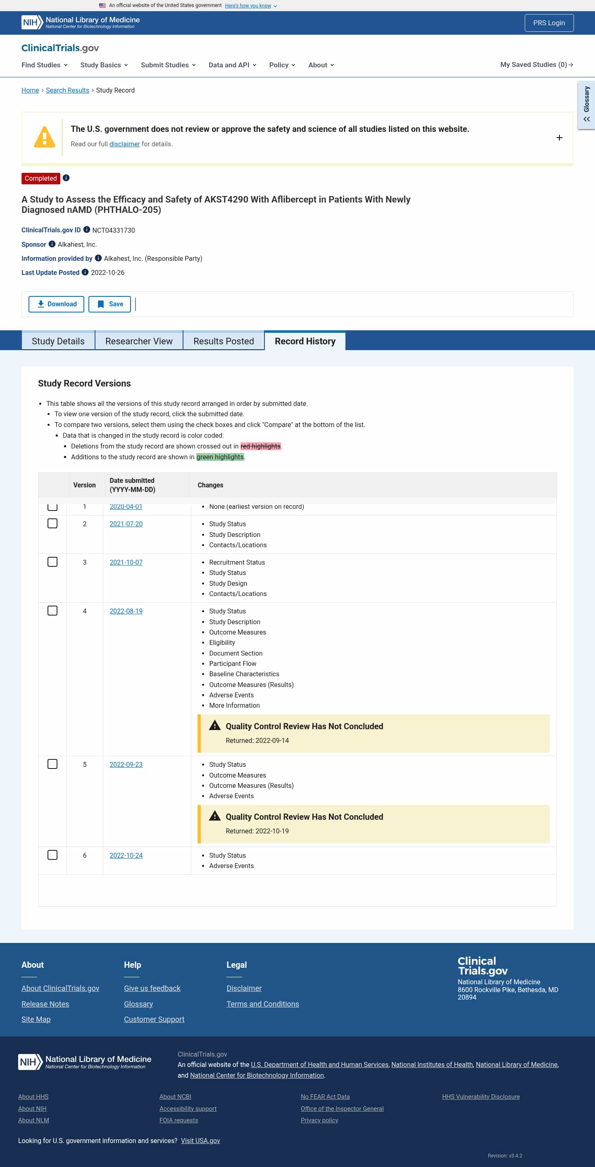Click info icon beside Information provided by
Viewport: 595px width, 1167px height.
pos(98,258)
